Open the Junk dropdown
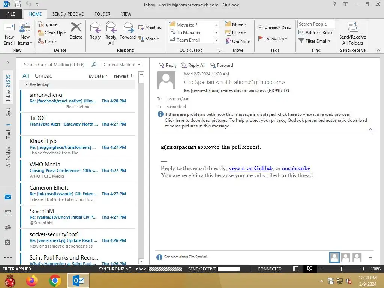384x288 pixels. pyautogui.click(x=47, y=41)
